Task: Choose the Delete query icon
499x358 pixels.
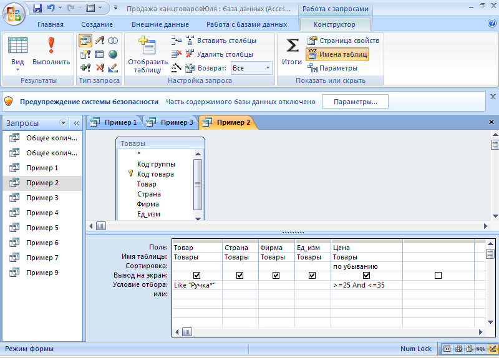Action: 100,67
